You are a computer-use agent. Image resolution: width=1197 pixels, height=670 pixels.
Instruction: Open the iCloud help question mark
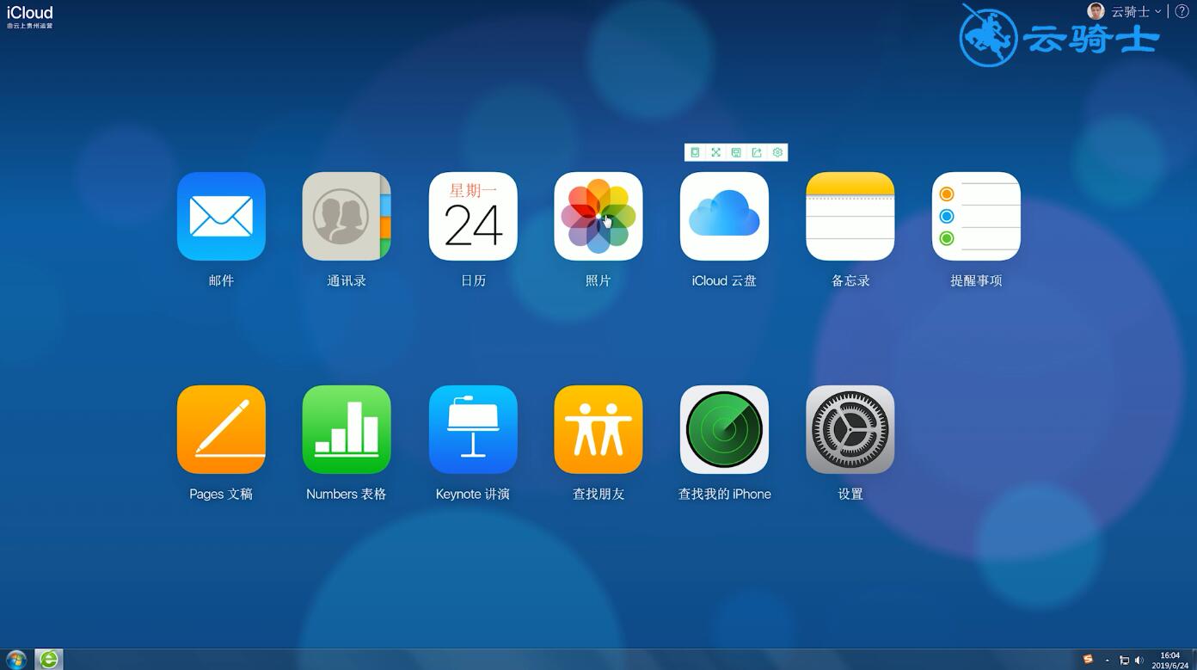pos(1182,11)
